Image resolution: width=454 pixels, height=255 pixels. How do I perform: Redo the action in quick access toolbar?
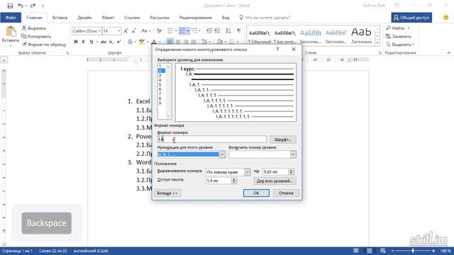(x=33, y=6)
